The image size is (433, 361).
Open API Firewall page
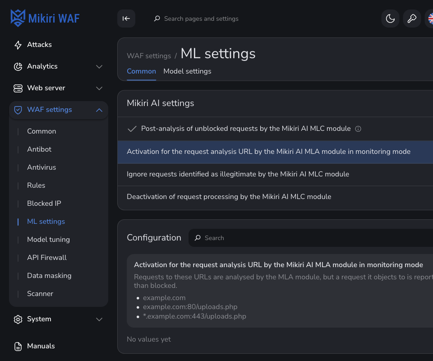point(47,258)
